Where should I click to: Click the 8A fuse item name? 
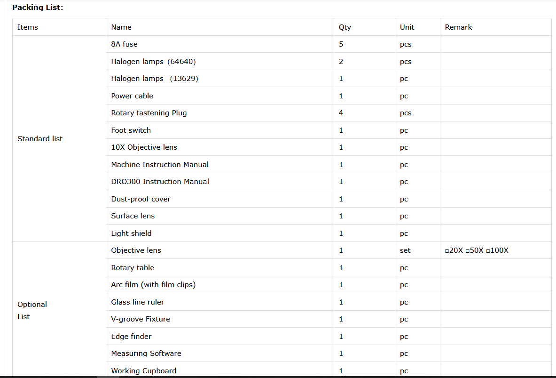pyautogui.click(x=124, y=44)
